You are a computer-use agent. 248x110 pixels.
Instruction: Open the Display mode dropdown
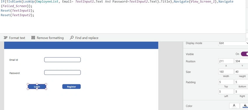point(233,43)
